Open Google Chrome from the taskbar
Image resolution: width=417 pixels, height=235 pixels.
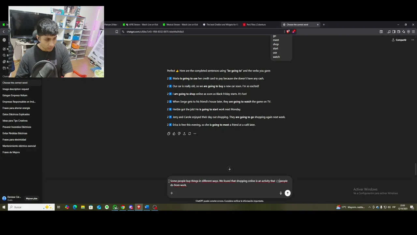(123, 207)
